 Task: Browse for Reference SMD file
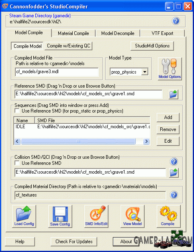(x=174, y=94)
